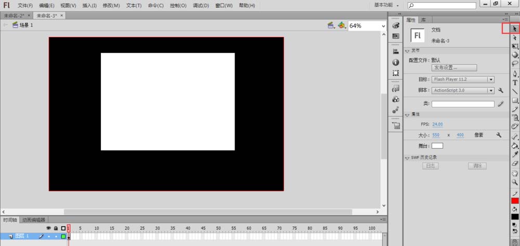Open the 编辑(E) menu
The width and height of the screenshot is (520, 246).
[x=46, y=6]
